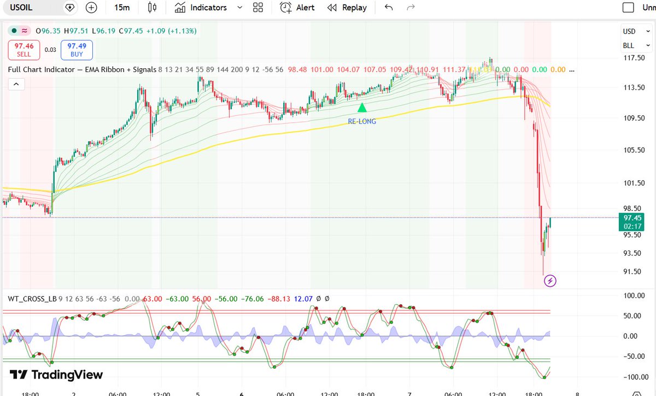Click the 0.03 spread value
Viewport: 656px width, 396px height.
pos(50,50)
